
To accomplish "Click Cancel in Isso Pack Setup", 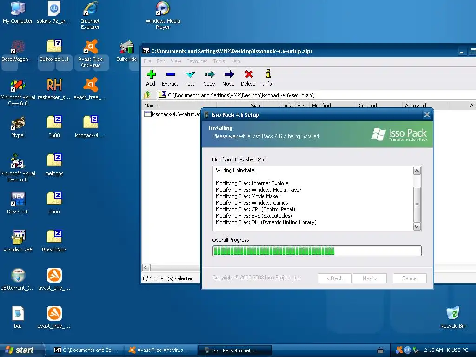I will (x=410, y=278).
